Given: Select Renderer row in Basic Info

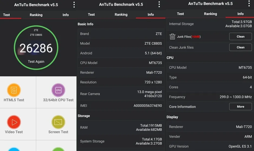Looking at the screenshot, I should (121, 72).
